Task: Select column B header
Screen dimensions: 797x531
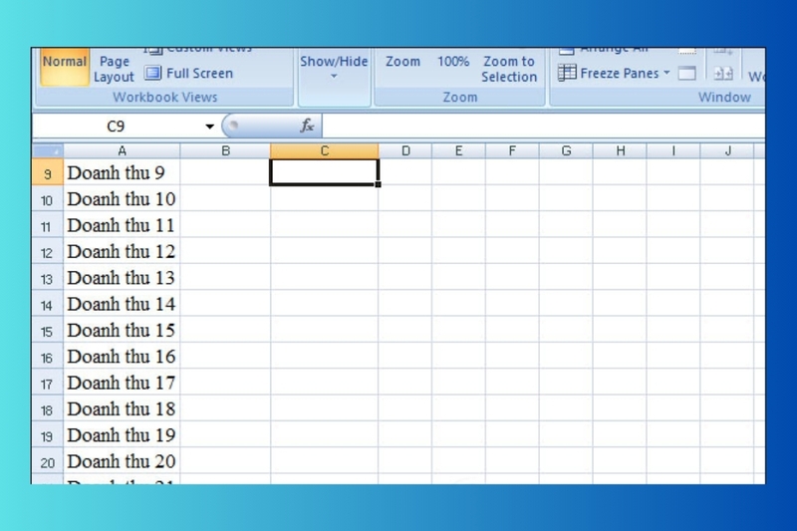Action: [x=226, y=150]
